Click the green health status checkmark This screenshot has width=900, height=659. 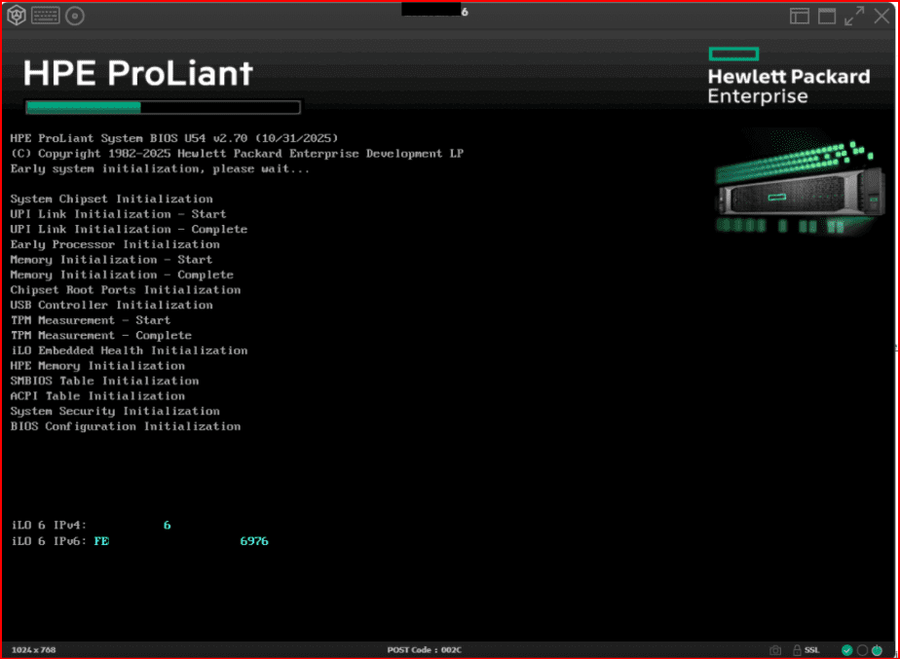coord(846,649)
